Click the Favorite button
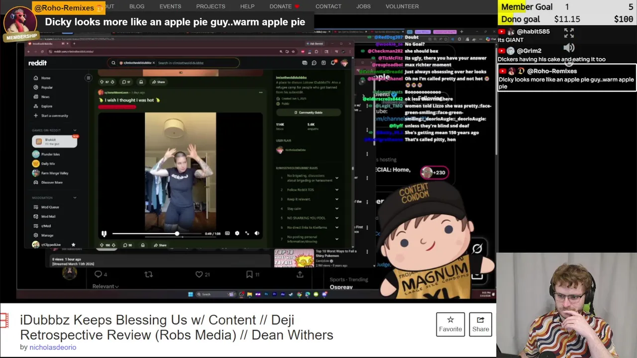The height and width of the screenshot is (358, 637). tap(450, 324)
